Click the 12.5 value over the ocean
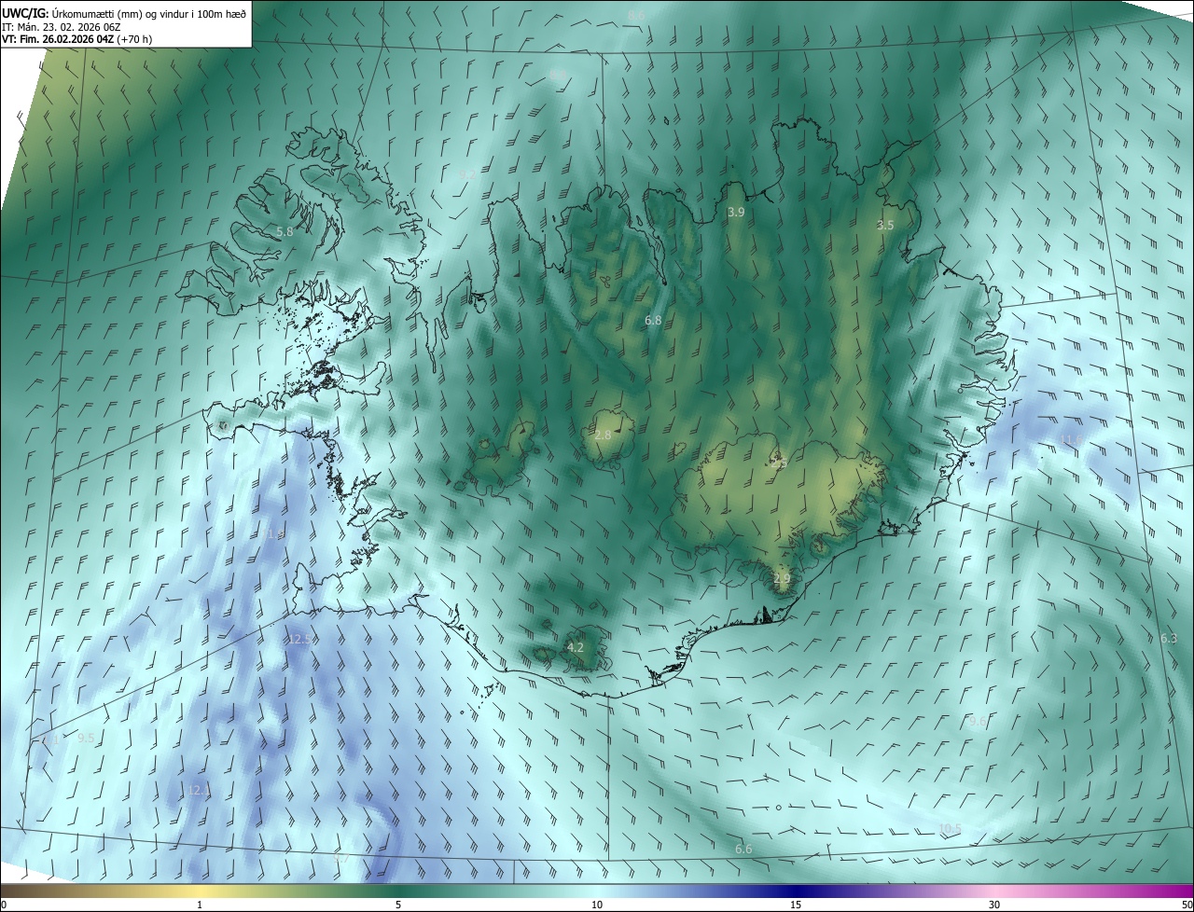1194x912 pixels. (x=299, y=639)
